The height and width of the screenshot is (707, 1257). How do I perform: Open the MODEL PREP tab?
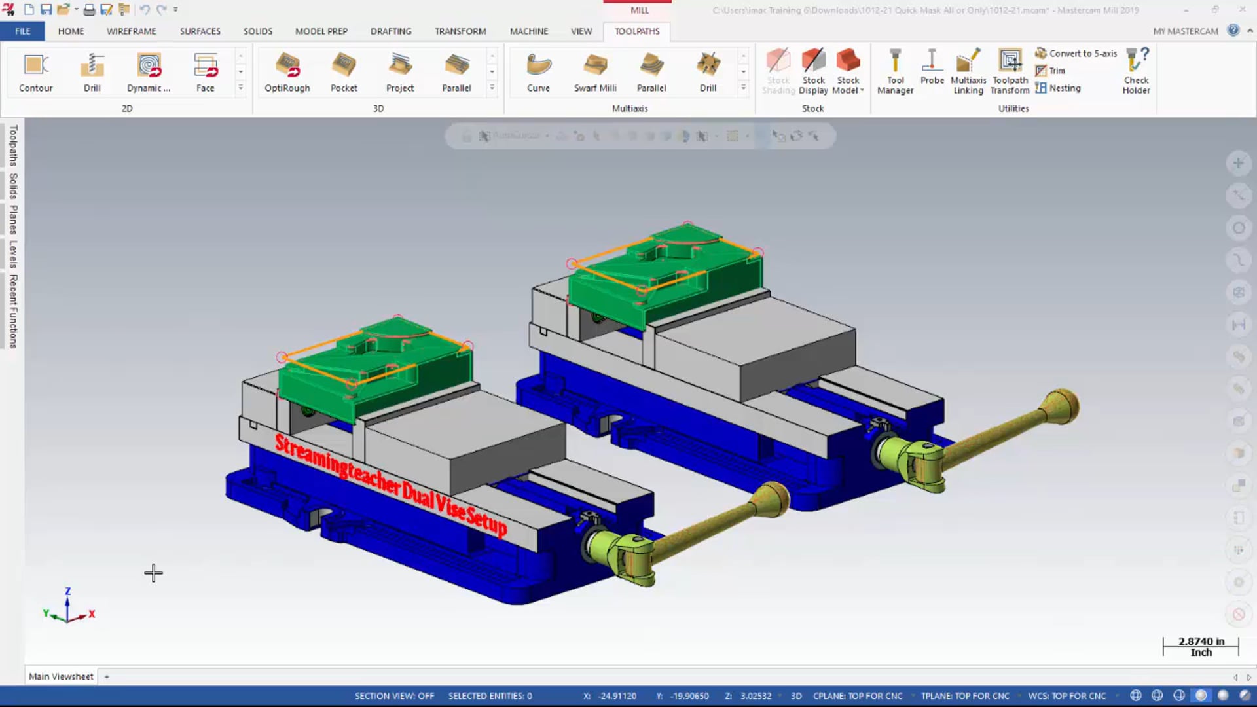coord(321,31)
